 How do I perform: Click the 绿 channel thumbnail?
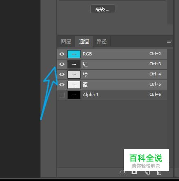click(x=74, y=75)
